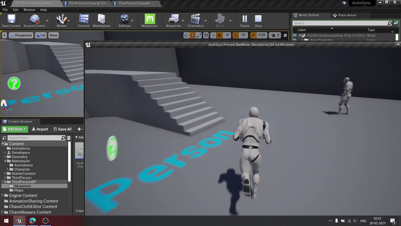Open the Megascans plugin icon
The image size is (401, 226).
(x=150, y=21)
